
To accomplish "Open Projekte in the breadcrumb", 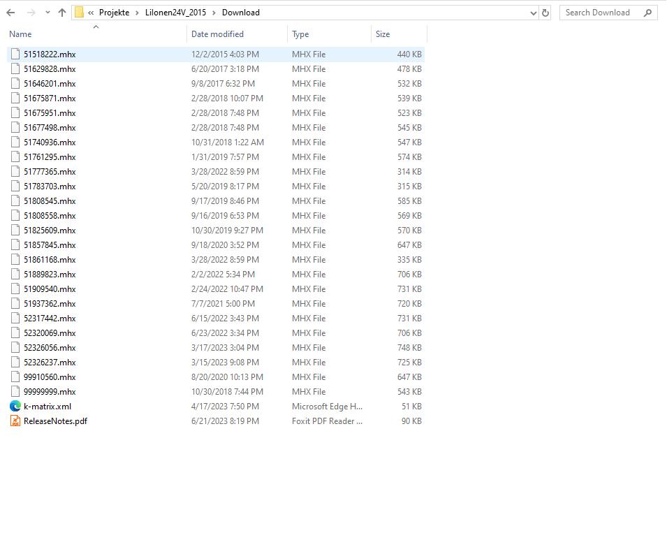I will coord(114,13).
